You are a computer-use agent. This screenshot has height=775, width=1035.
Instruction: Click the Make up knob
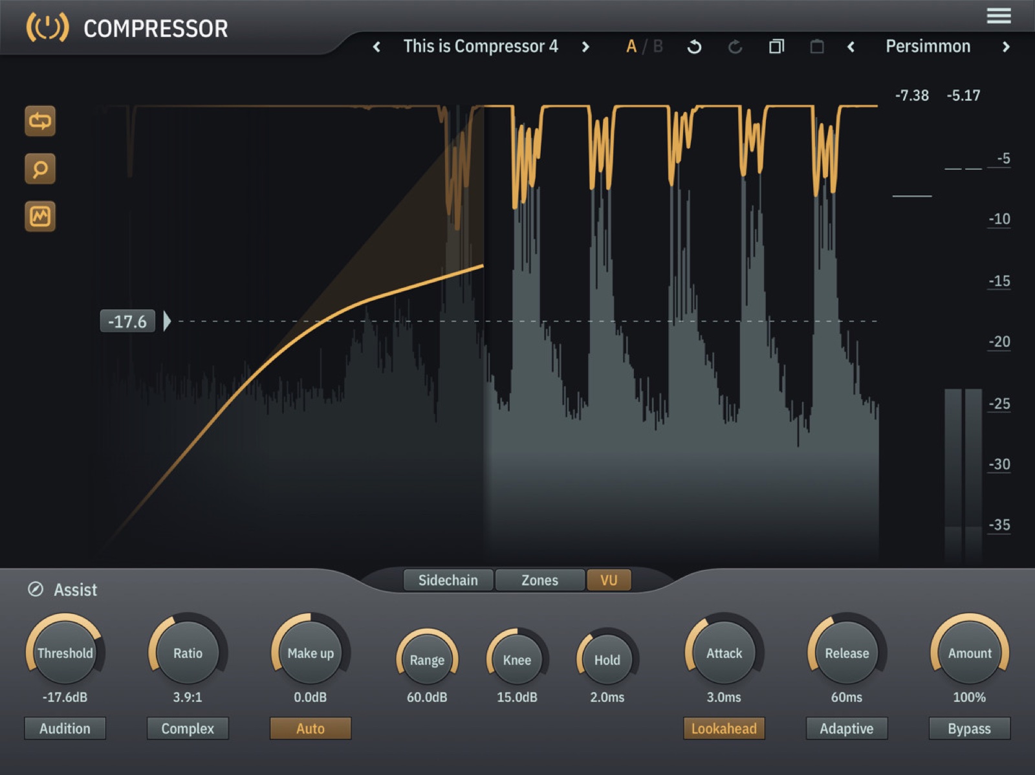[x=310, y=653]
